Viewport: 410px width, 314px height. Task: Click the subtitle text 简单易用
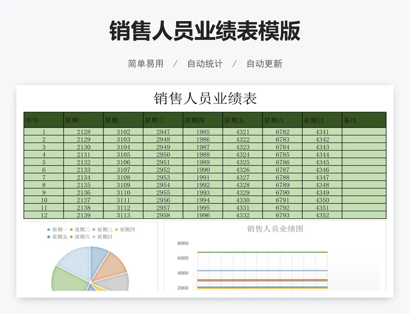point(146,64)
